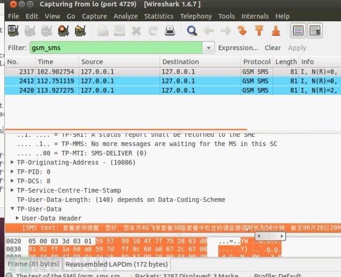The height and width of the screenshot is (277, 341).
Task: Toggle auto scroll in live capture
Action: coord(315,30)
